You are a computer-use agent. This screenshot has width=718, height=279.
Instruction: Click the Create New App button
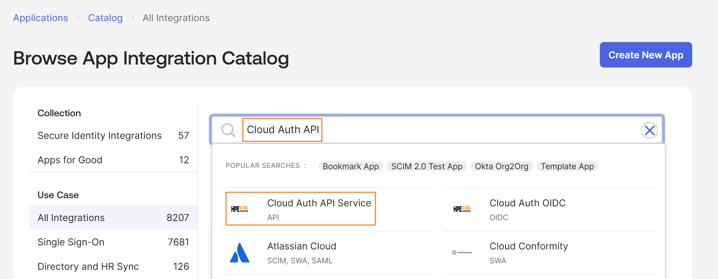[x=646, y=55]
